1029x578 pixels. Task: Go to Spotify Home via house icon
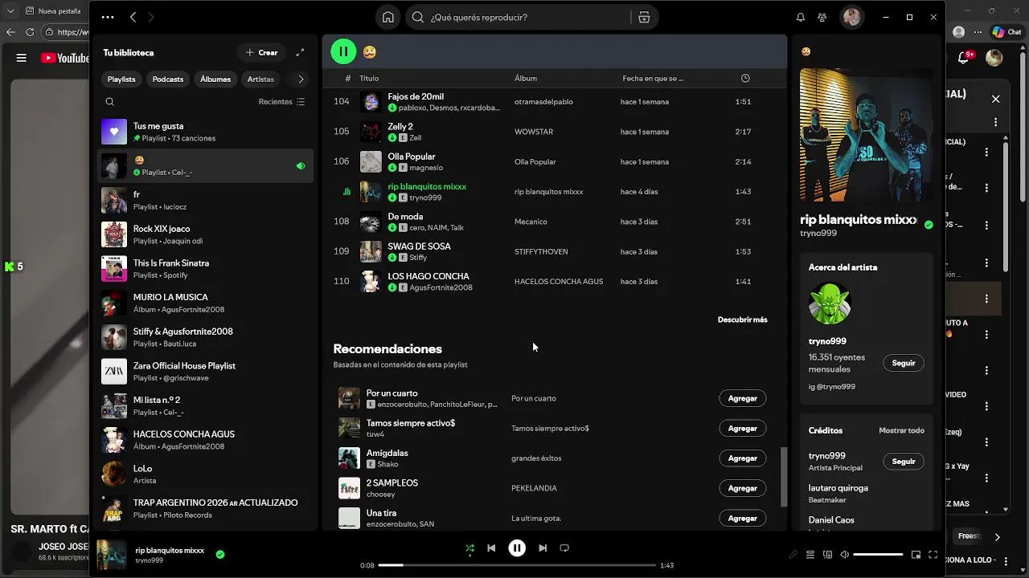pyautogui.click(x=388, y=17)
